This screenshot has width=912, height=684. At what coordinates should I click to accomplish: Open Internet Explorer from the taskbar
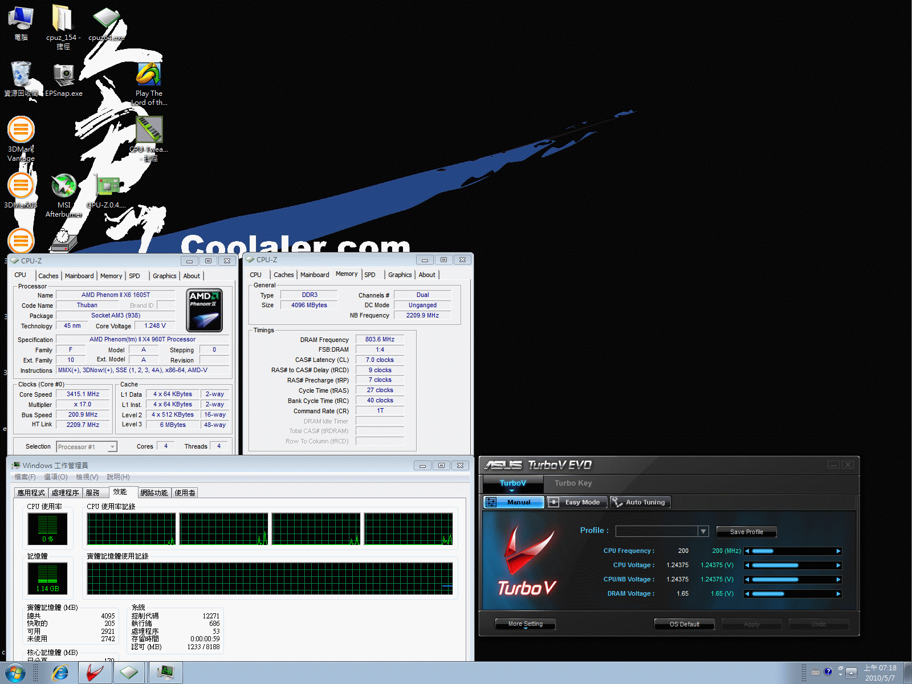(x=60, y=673)
